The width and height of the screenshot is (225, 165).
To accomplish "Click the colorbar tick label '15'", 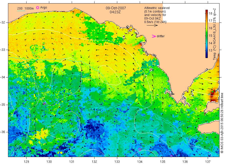I will pyautogui.click(x=210, y=35).
